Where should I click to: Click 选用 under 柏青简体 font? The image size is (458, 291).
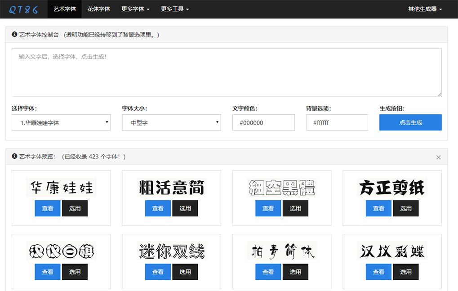(295, 272)
